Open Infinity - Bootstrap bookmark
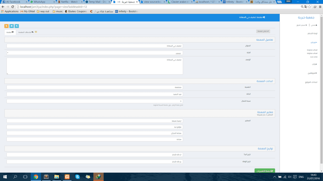The width and height of the screenshot is (323, 181). [x=127, y=11]
